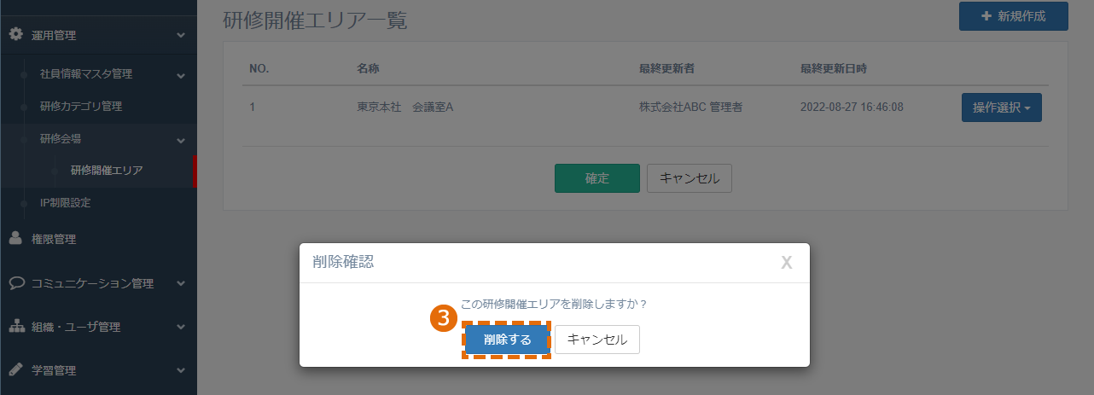
Task: Click the speech bubble icon beside コミュニケーション管理
Action: [x=15, y=283]
